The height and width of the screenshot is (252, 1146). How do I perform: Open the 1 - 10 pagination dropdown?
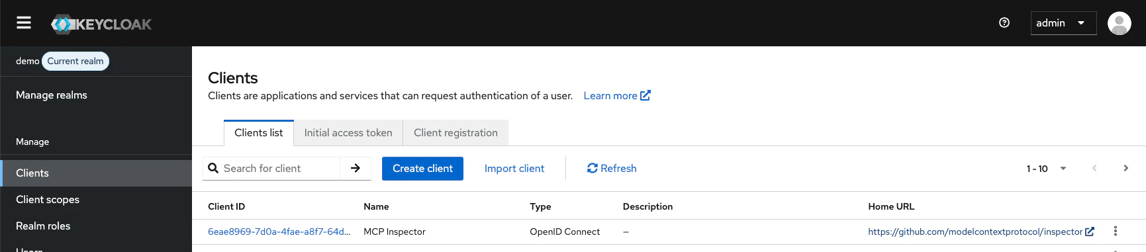click(x=1046, y=169)
